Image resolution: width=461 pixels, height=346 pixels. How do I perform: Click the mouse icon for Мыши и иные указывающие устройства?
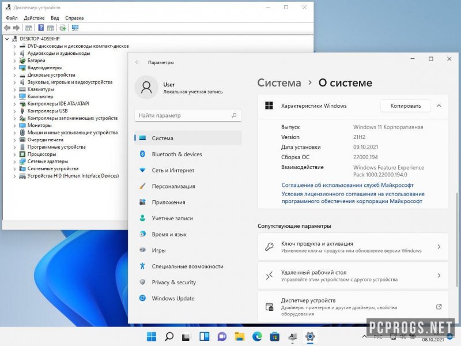(22, 133)
